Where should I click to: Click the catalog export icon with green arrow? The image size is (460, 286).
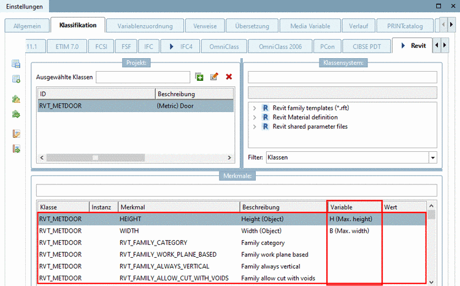(16, 149)
